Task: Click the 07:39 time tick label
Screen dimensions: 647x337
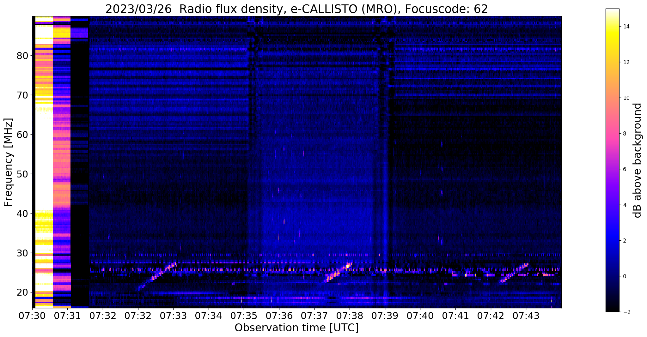Action: tap(385, 316)
